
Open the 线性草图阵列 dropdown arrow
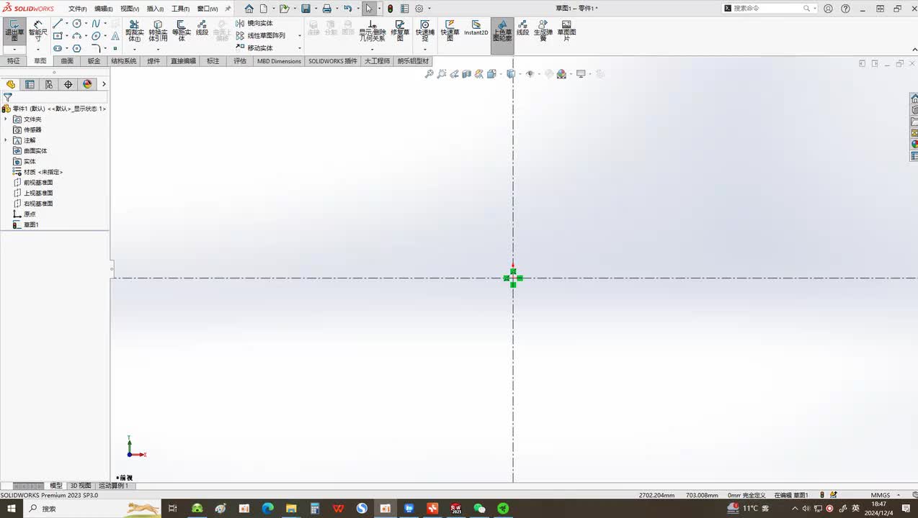tap(300, 35)
